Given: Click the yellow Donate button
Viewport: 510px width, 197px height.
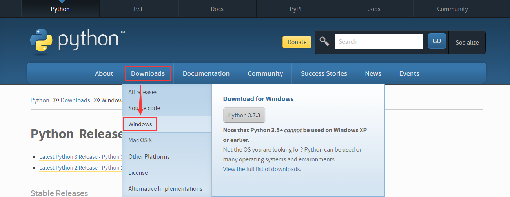Looking at the screenshot, I should coord(297,42).
